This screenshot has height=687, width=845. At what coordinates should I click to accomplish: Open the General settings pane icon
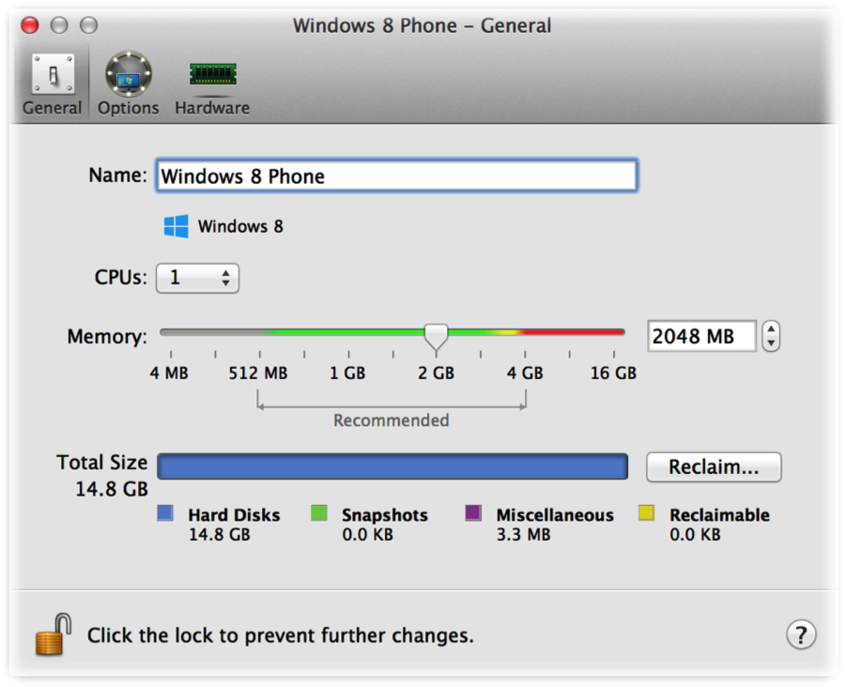53,74
